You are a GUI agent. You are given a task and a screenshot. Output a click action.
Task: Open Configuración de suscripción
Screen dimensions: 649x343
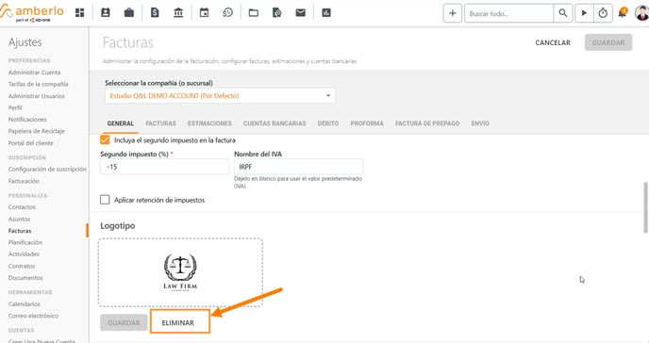47,169
